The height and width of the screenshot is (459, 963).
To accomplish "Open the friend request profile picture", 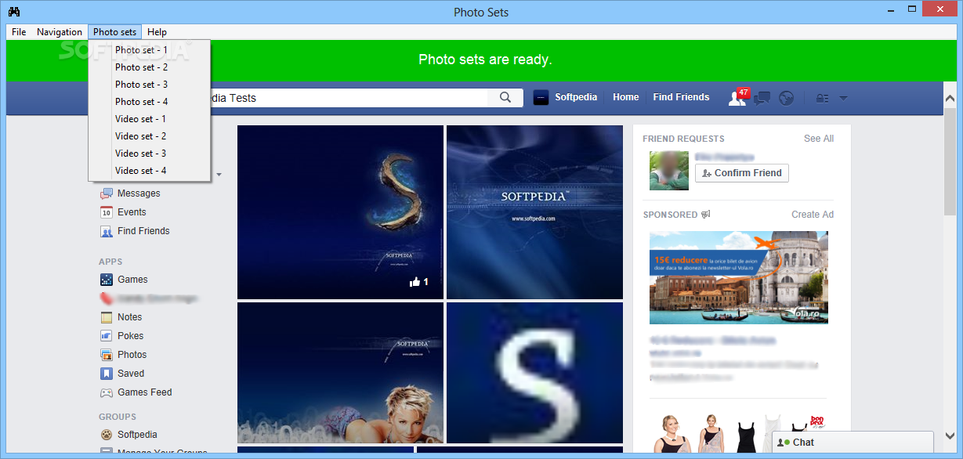I will coord(669,171).
